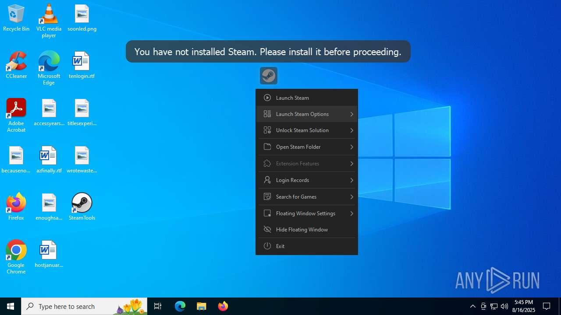This screenshot has width=561, height=315.
Task: Expand the Floating Window Settings submenu arrow
Action: [352, 213]
